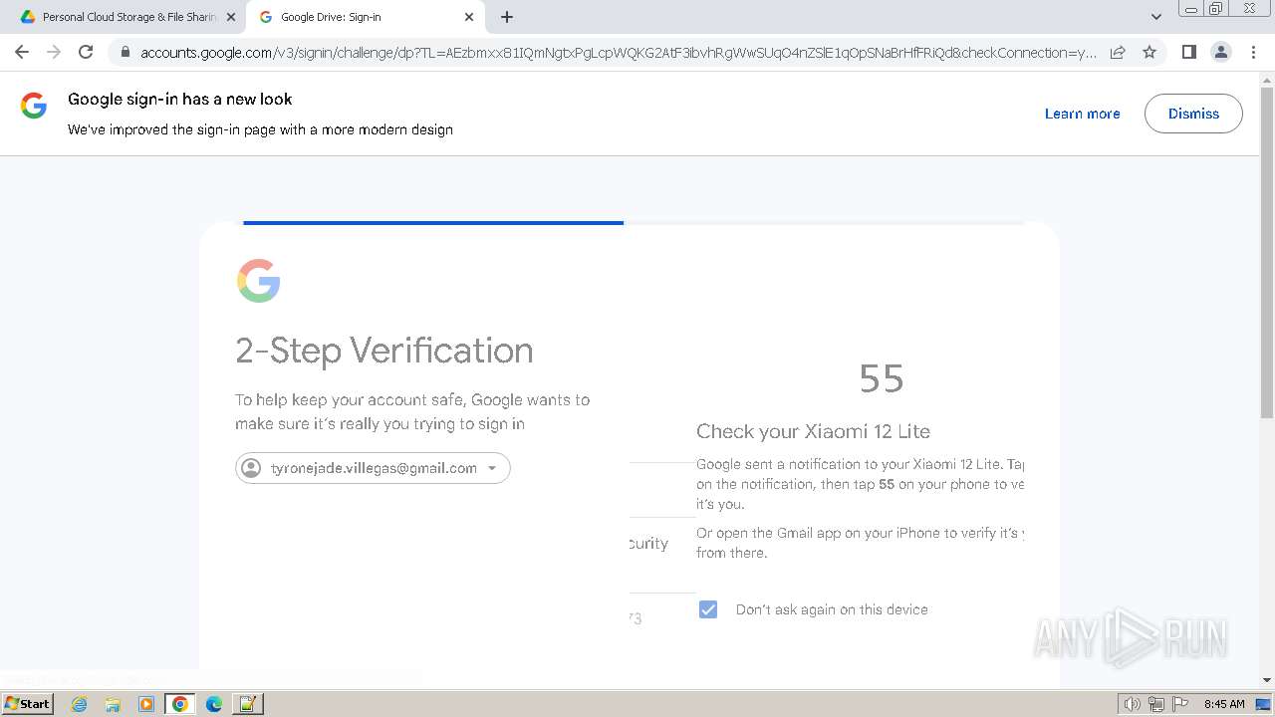
Task: Click the 8:45 AM system clock
Action: tap(1224, 704)
